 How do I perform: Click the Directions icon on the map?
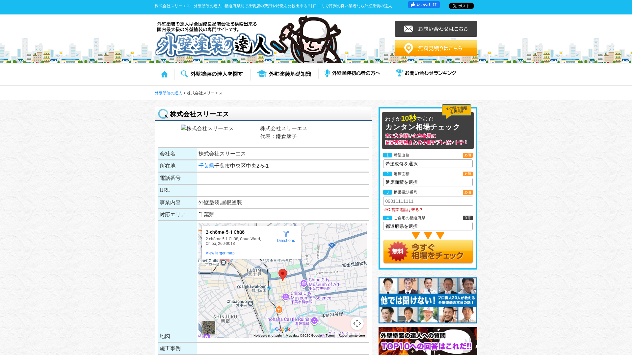point(286,234)
